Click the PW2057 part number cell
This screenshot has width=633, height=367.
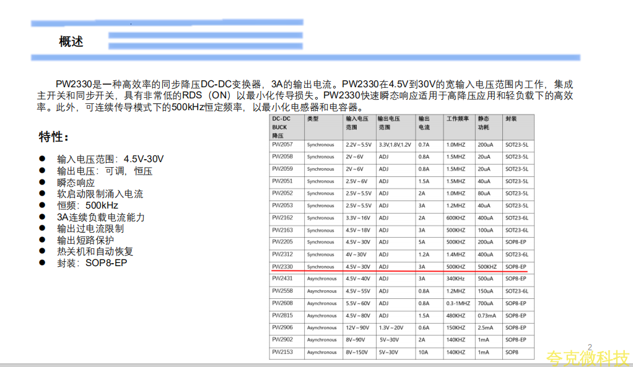282,145
